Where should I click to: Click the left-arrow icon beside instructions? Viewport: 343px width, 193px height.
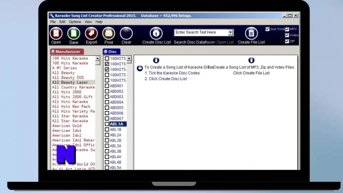[140, 68]
